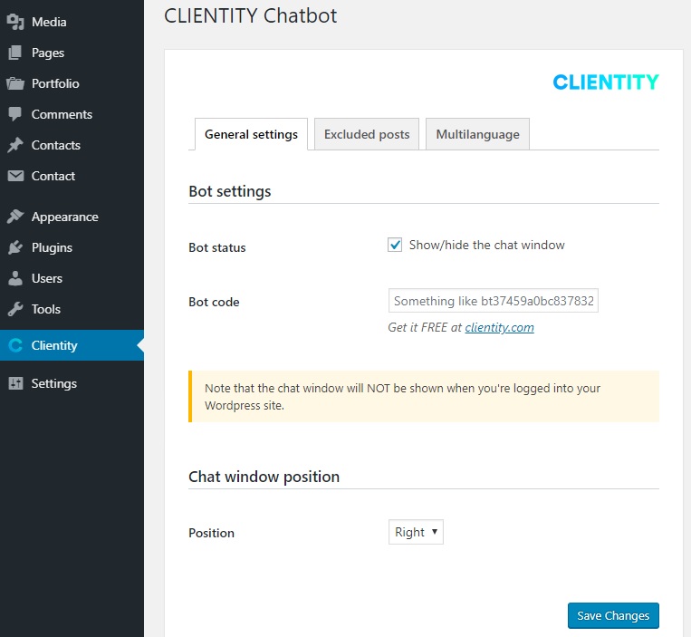Image resolution: width=691 pixels, height=637 pixels.
Task: Click the Settings sliders icon
Action: click(x=15, y=383)
